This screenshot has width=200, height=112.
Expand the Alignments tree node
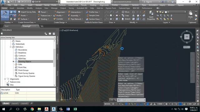pyautogui.click(x=5, y=79)
